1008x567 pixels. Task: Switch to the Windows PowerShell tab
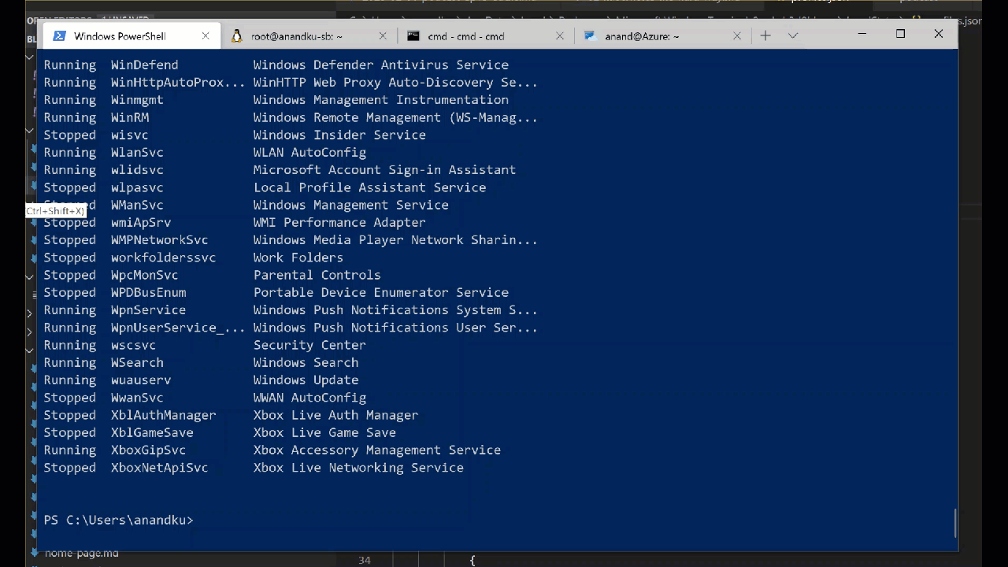[x=132, y=36]
